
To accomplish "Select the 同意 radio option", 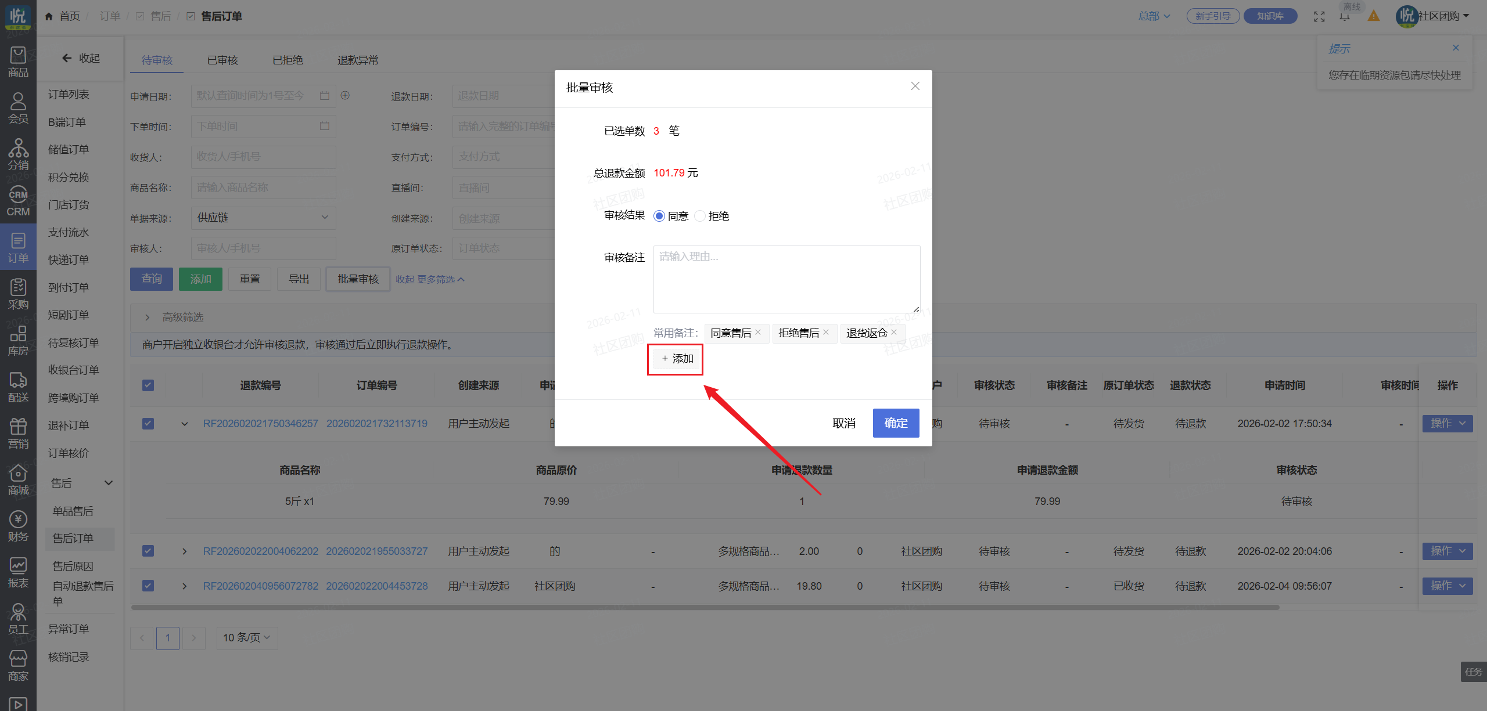I will click(x=659, y=216).
